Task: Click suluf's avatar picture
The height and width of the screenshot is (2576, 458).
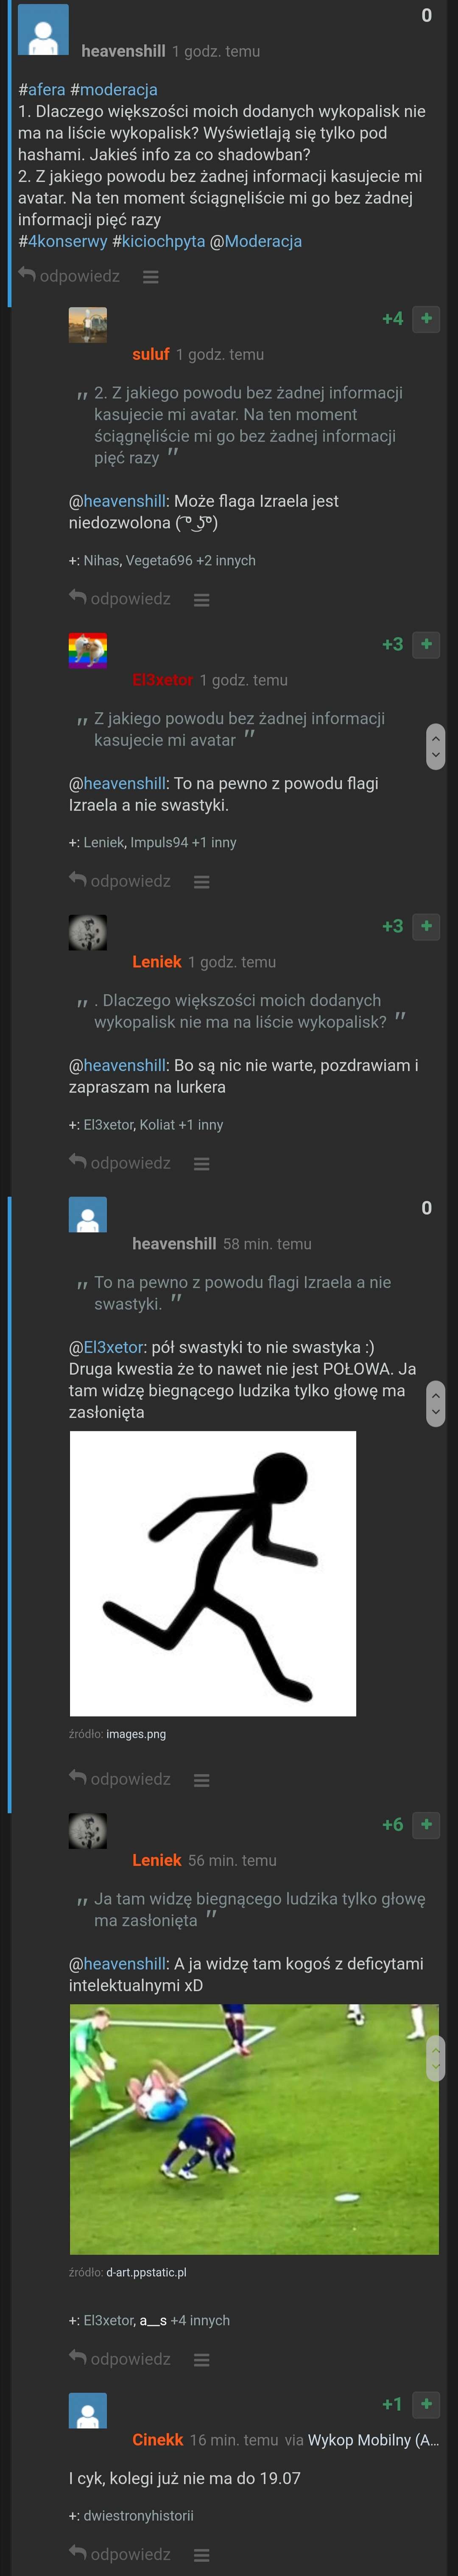Action: pos(88,325)
